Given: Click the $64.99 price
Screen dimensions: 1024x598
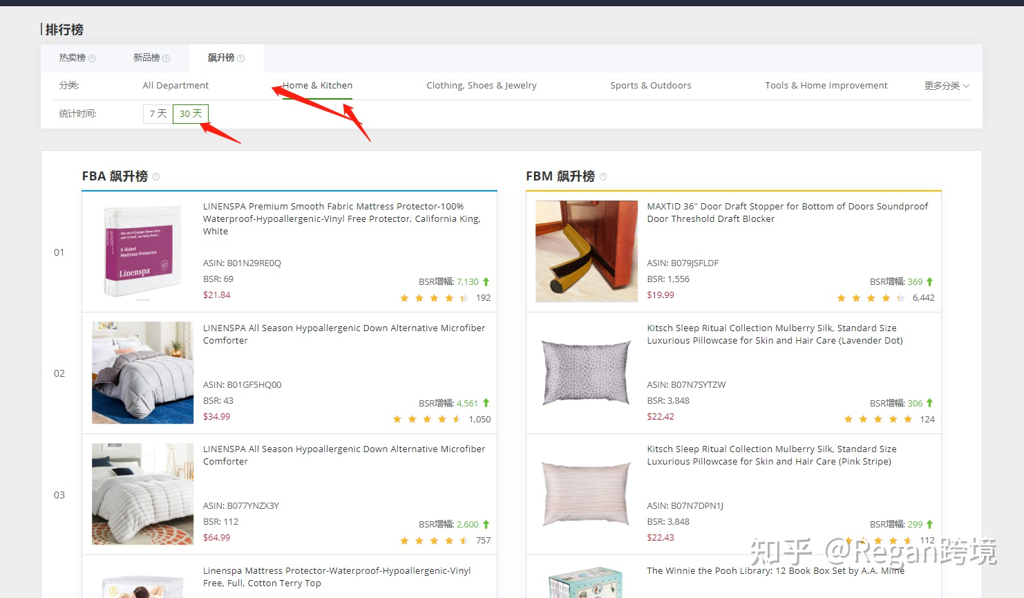Looking at the screenshot, I should coord(217,538).
